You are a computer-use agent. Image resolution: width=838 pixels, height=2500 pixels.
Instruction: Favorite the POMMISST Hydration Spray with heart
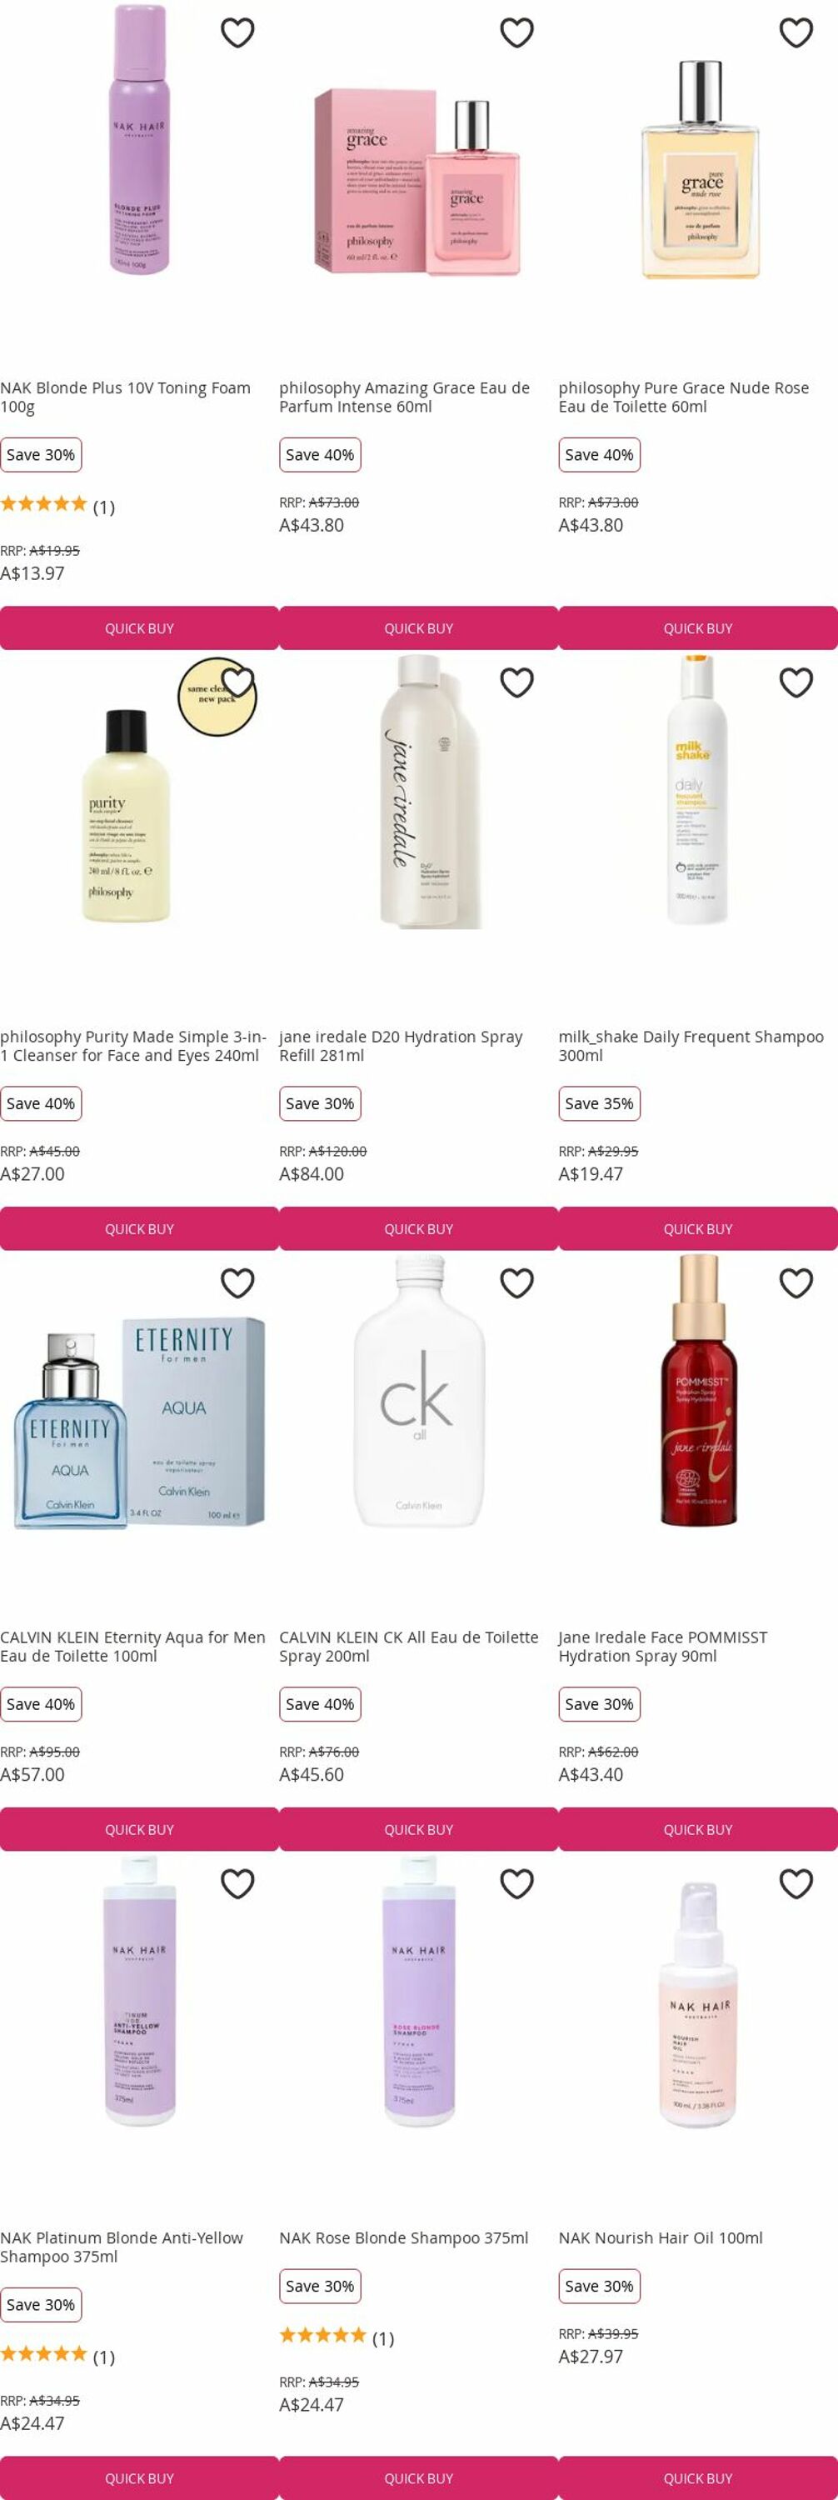[796, 1283]
